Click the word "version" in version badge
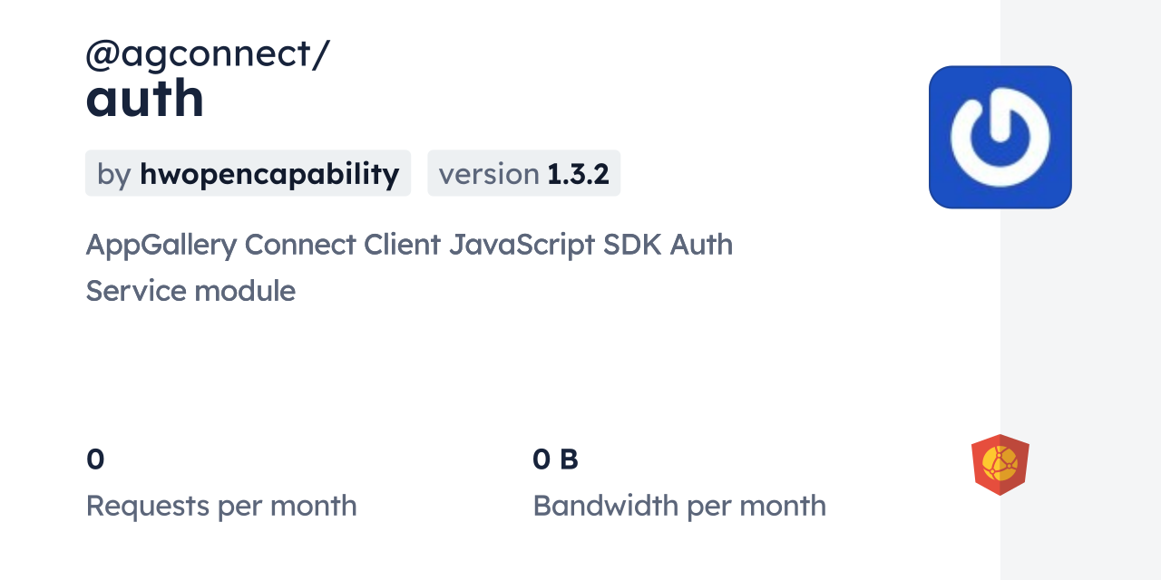 coord(489,174)
